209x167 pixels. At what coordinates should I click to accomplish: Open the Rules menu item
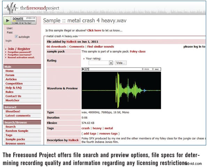pos(9,92)
